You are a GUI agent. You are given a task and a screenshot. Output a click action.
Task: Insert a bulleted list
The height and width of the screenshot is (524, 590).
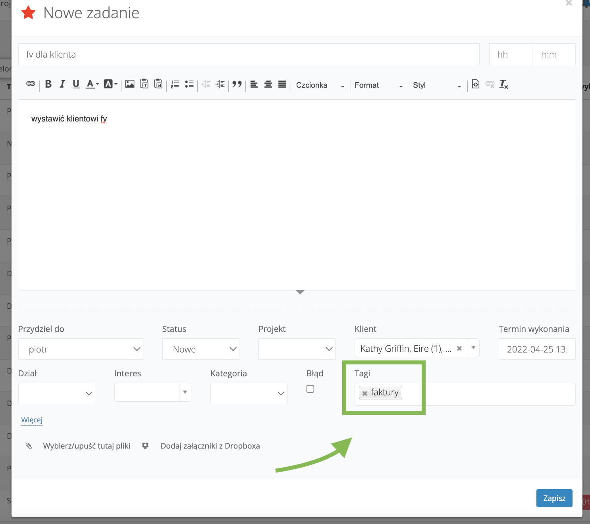click(x=189, y=84)
